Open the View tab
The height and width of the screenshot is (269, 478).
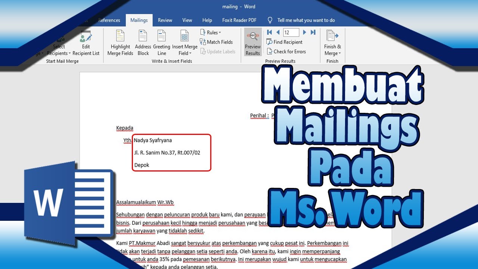coord(187,20)
